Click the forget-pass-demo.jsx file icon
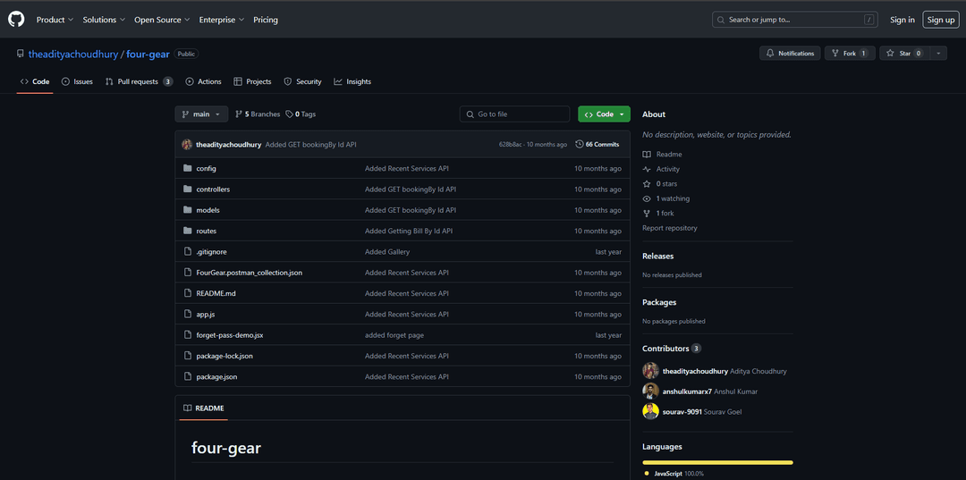Viewport: 966px width, 480px height. coord(188,335)
